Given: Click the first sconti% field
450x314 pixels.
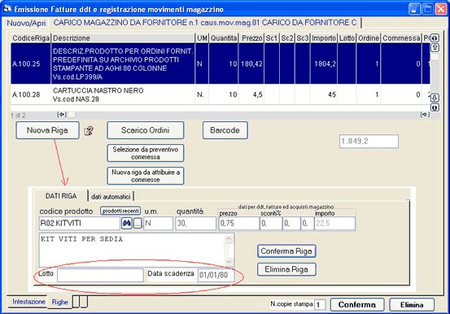Looking at the screenshot, I should pyautogui.click(x=271, y=224).
